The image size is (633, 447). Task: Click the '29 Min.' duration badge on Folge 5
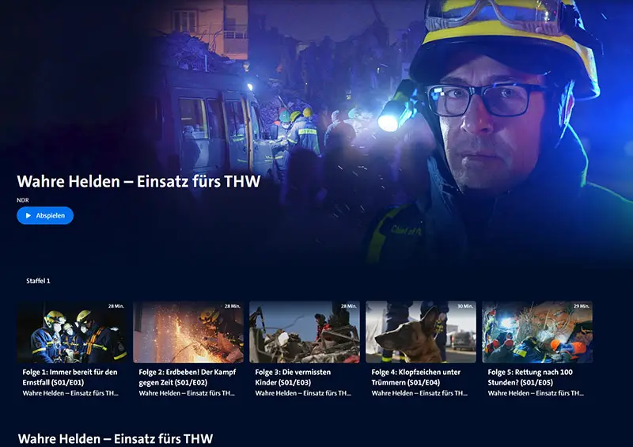[x=580, y=306]
